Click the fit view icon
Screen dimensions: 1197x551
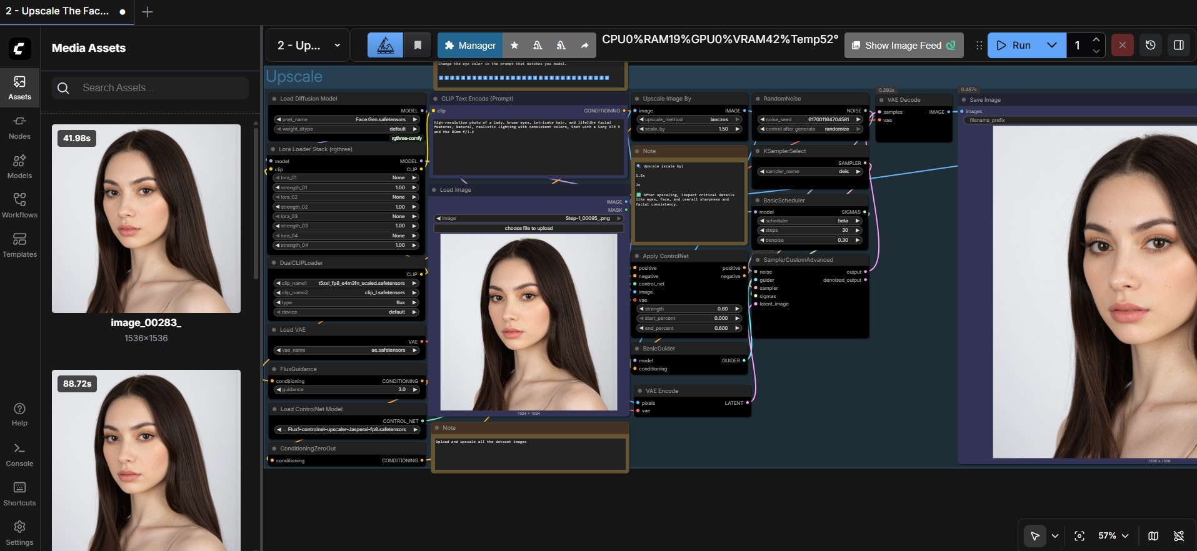[x=1079, y=536]
